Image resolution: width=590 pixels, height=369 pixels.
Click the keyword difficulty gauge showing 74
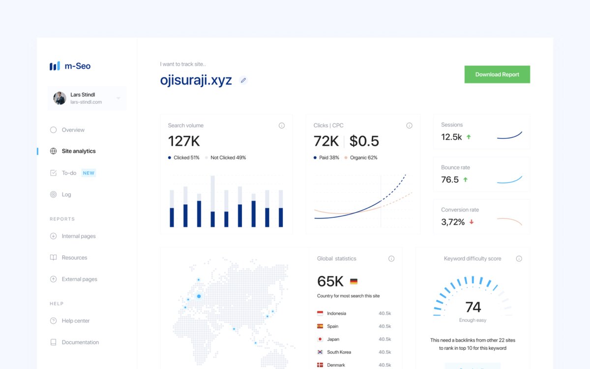[473, 296]
